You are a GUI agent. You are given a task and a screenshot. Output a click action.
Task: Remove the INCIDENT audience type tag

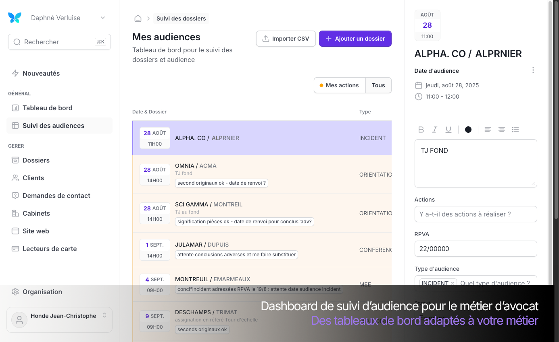coord(453,283)
